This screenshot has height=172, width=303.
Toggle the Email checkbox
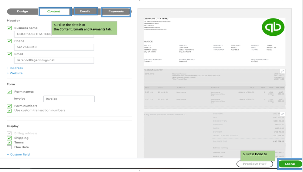[x=9, y=54]
